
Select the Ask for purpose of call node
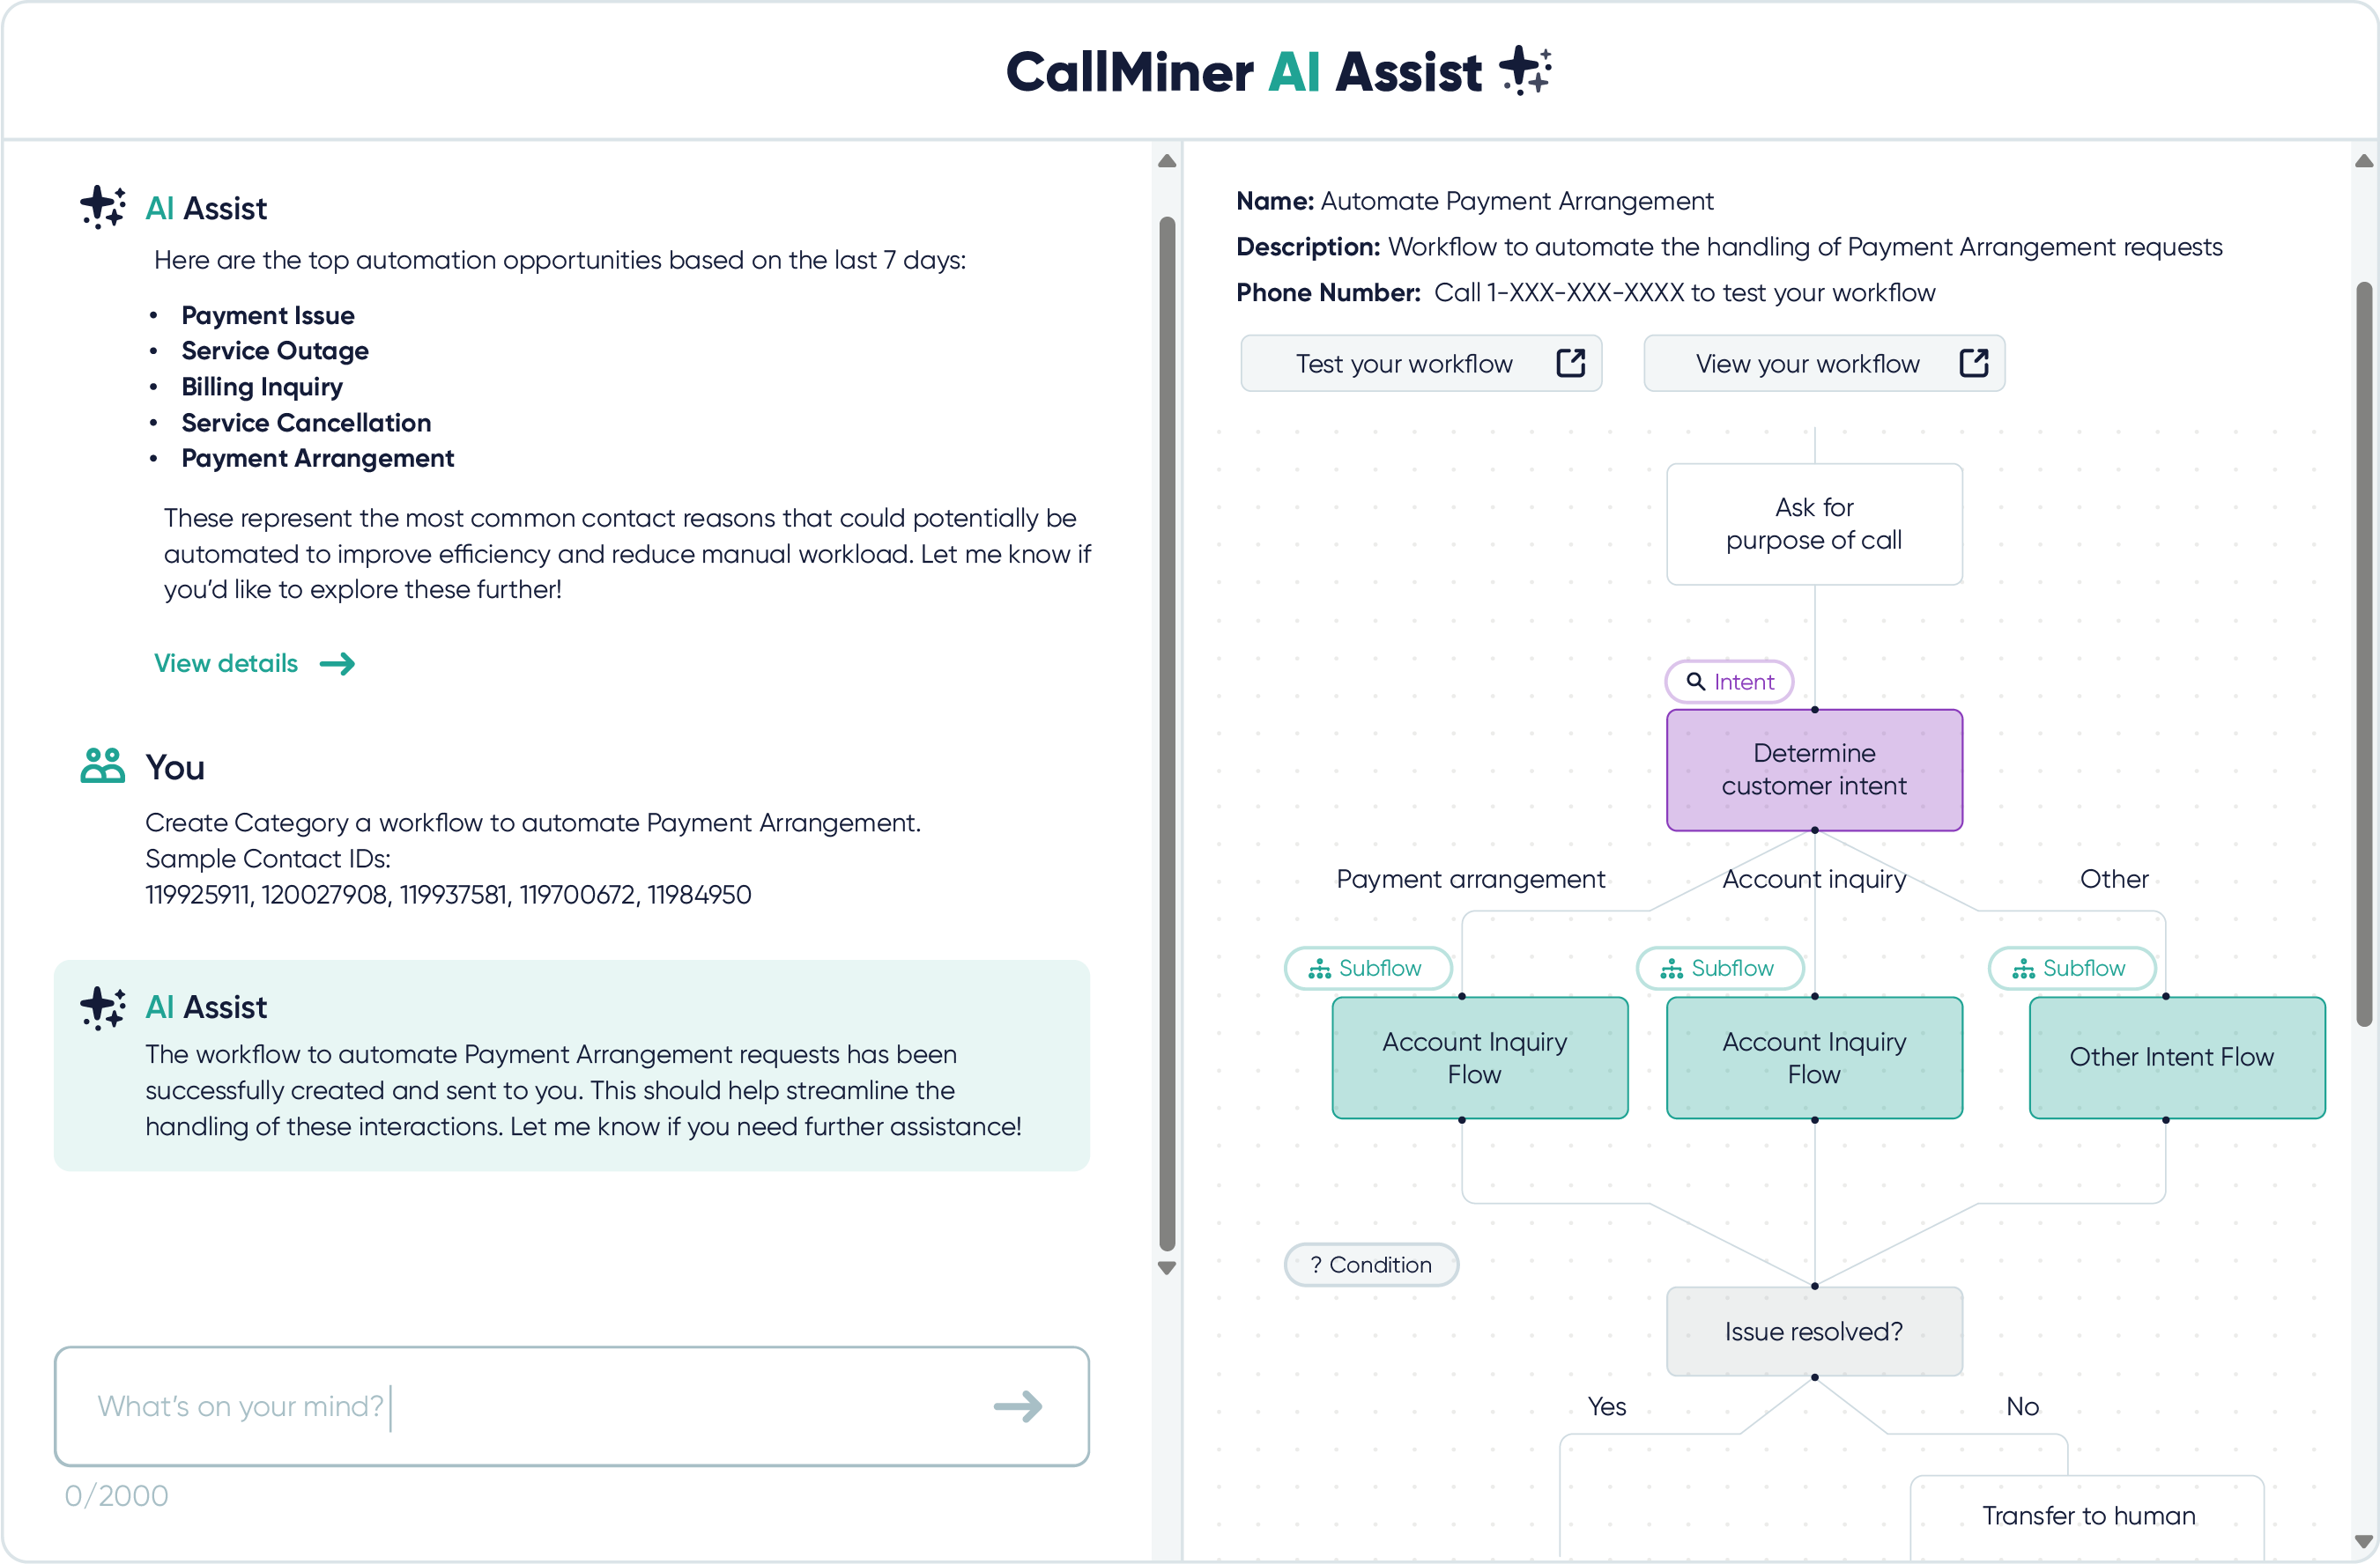click(x=1813, y=524)
